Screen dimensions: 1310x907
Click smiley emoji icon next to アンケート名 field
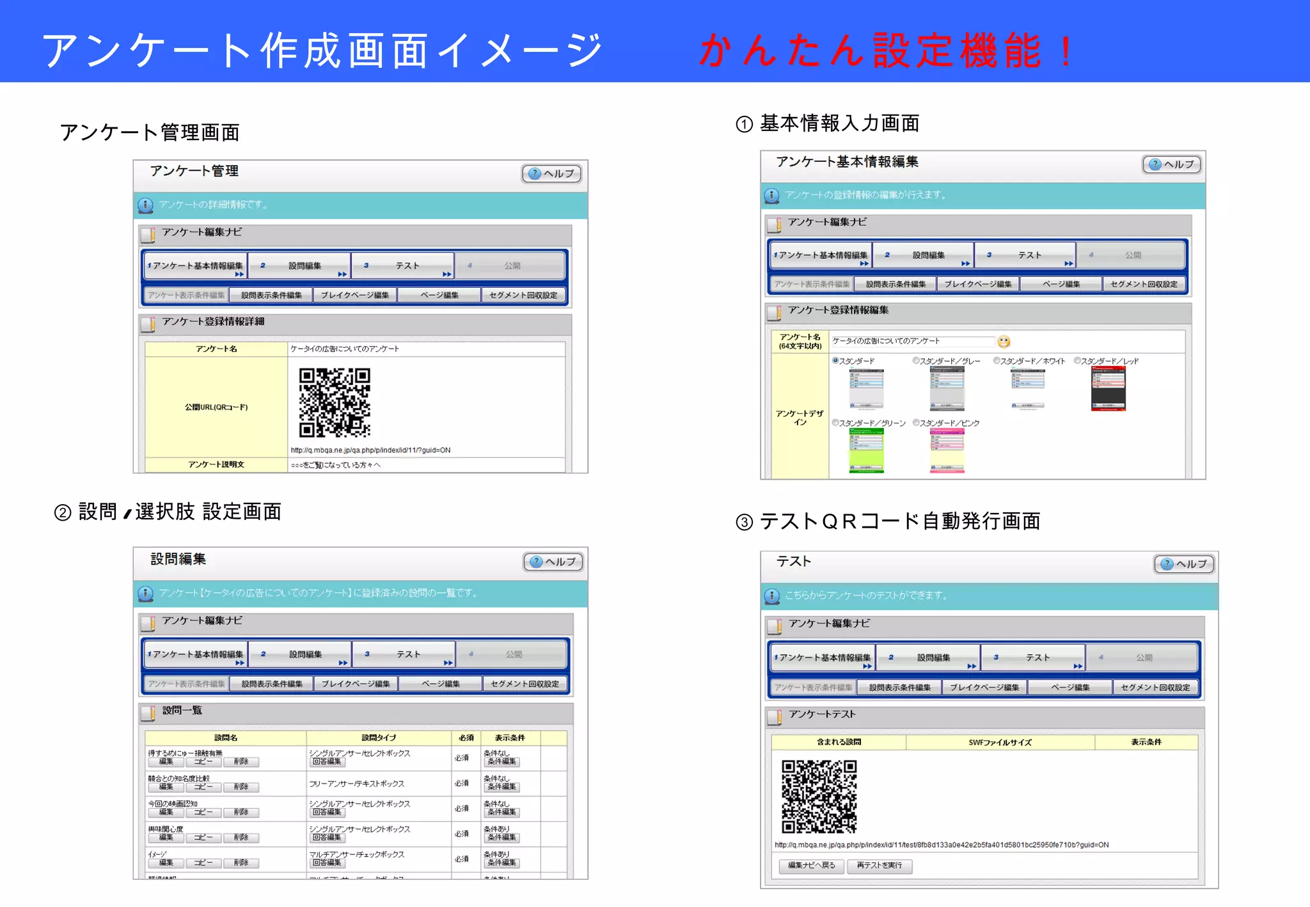1004,342
